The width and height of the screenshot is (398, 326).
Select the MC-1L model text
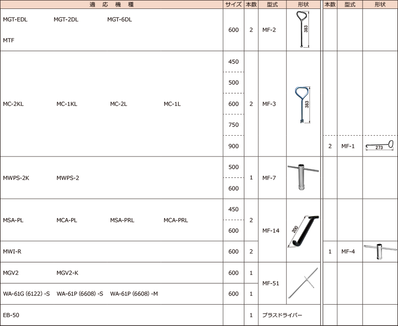click(x=172, y=104)
